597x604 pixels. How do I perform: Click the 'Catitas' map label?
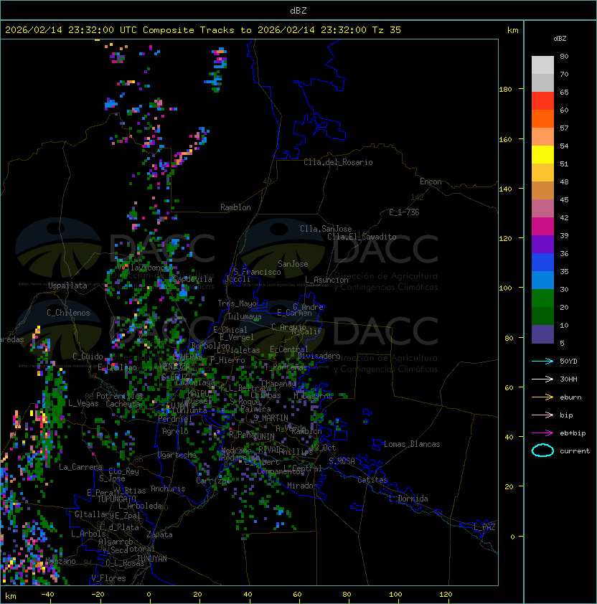click(x=372, y=480)
